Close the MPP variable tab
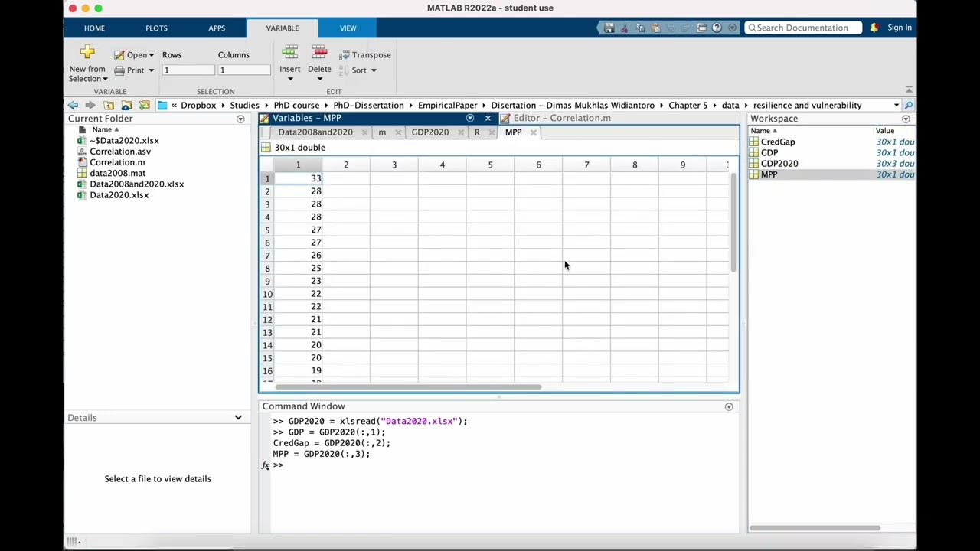980x551 pixels. pos(533,132)
